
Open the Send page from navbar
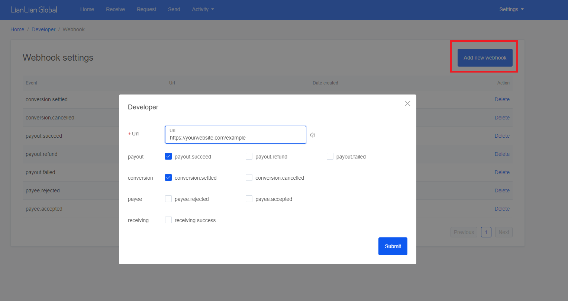tap(174, 9)
